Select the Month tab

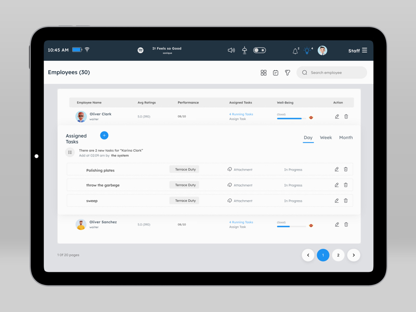[346, 138]
